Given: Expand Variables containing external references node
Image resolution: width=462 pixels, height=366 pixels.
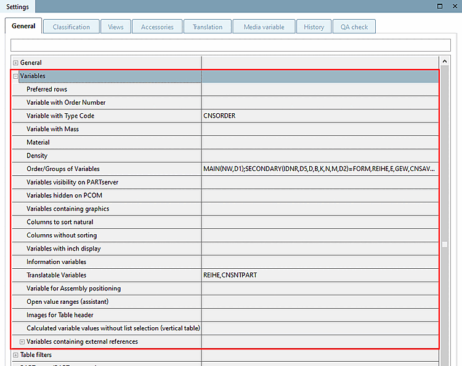Looking at the screenshot, I should pos(22,342).
